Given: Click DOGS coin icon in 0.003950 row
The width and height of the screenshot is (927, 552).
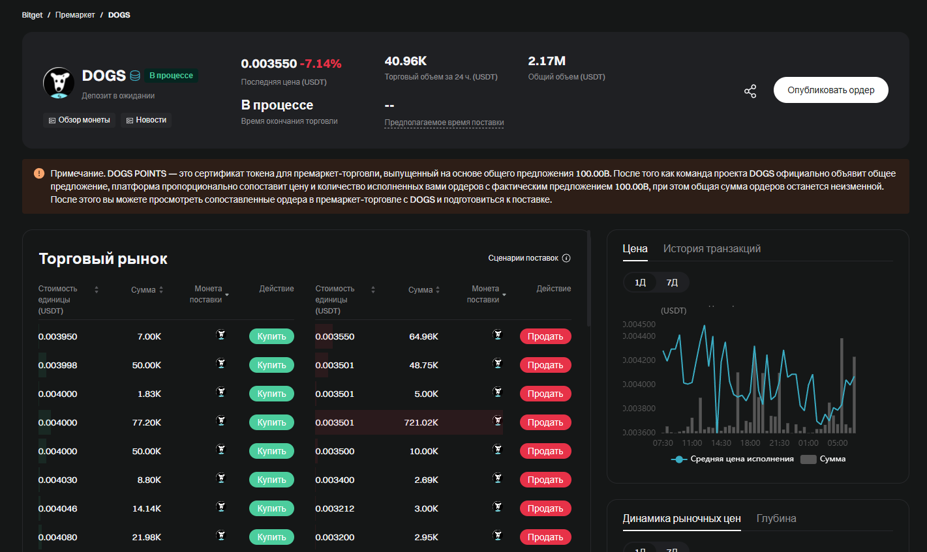Looking at the screenshot, I should click(221, 335).
